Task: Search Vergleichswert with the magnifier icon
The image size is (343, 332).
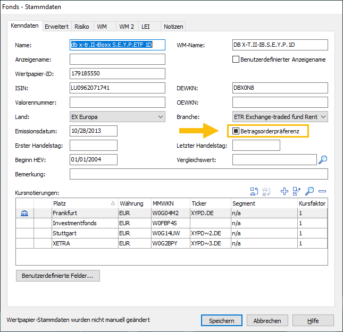Action: 323,159
